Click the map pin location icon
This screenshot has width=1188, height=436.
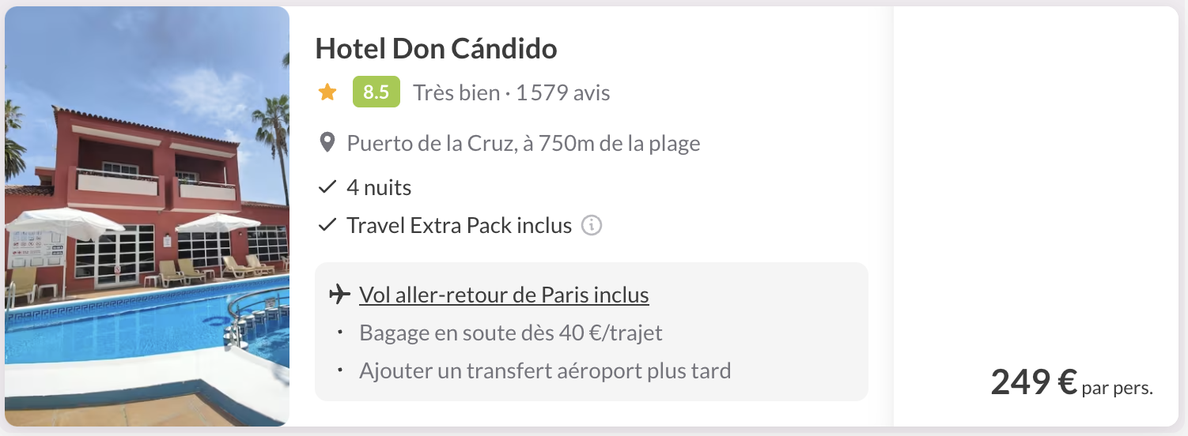(x=327, y=144)
